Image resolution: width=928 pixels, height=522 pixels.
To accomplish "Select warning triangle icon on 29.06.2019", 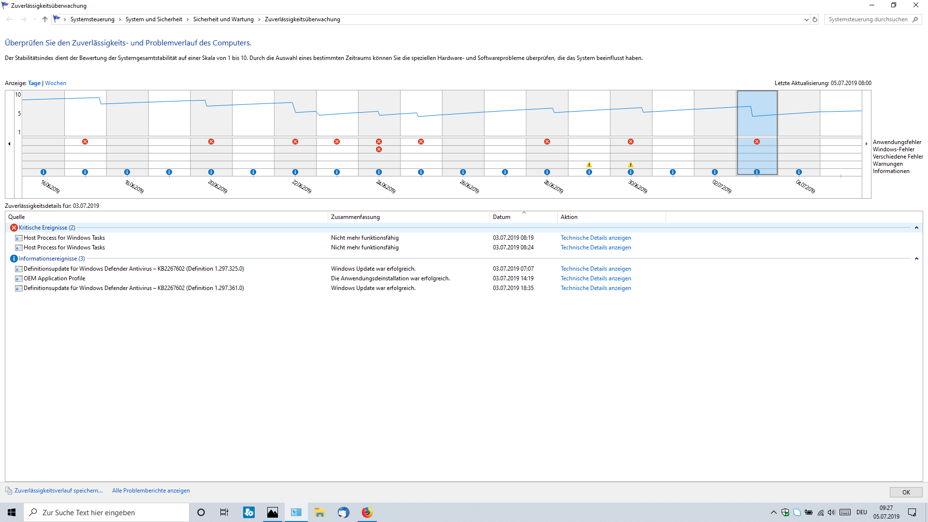I will click(x=589, y=165).
